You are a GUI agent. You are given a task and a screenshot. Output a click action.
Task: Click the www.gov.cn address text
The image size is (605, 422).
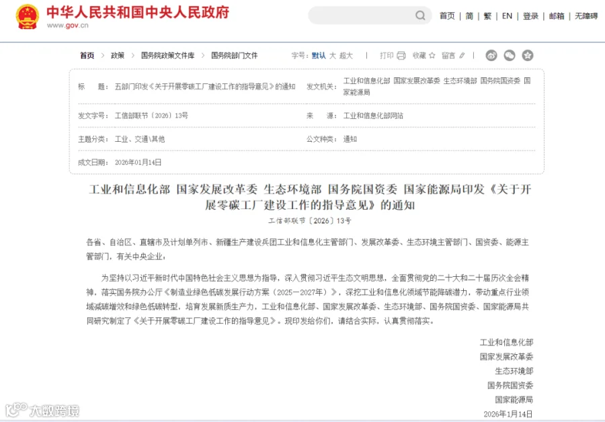pos(67,26)
